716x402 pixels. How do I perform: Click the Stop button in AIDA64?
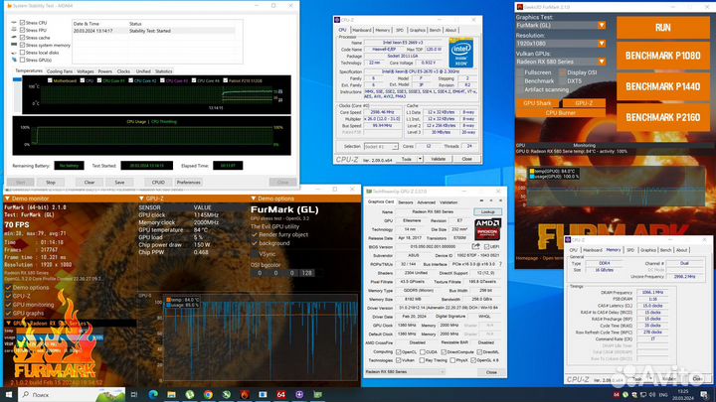[x=51, y=183]
